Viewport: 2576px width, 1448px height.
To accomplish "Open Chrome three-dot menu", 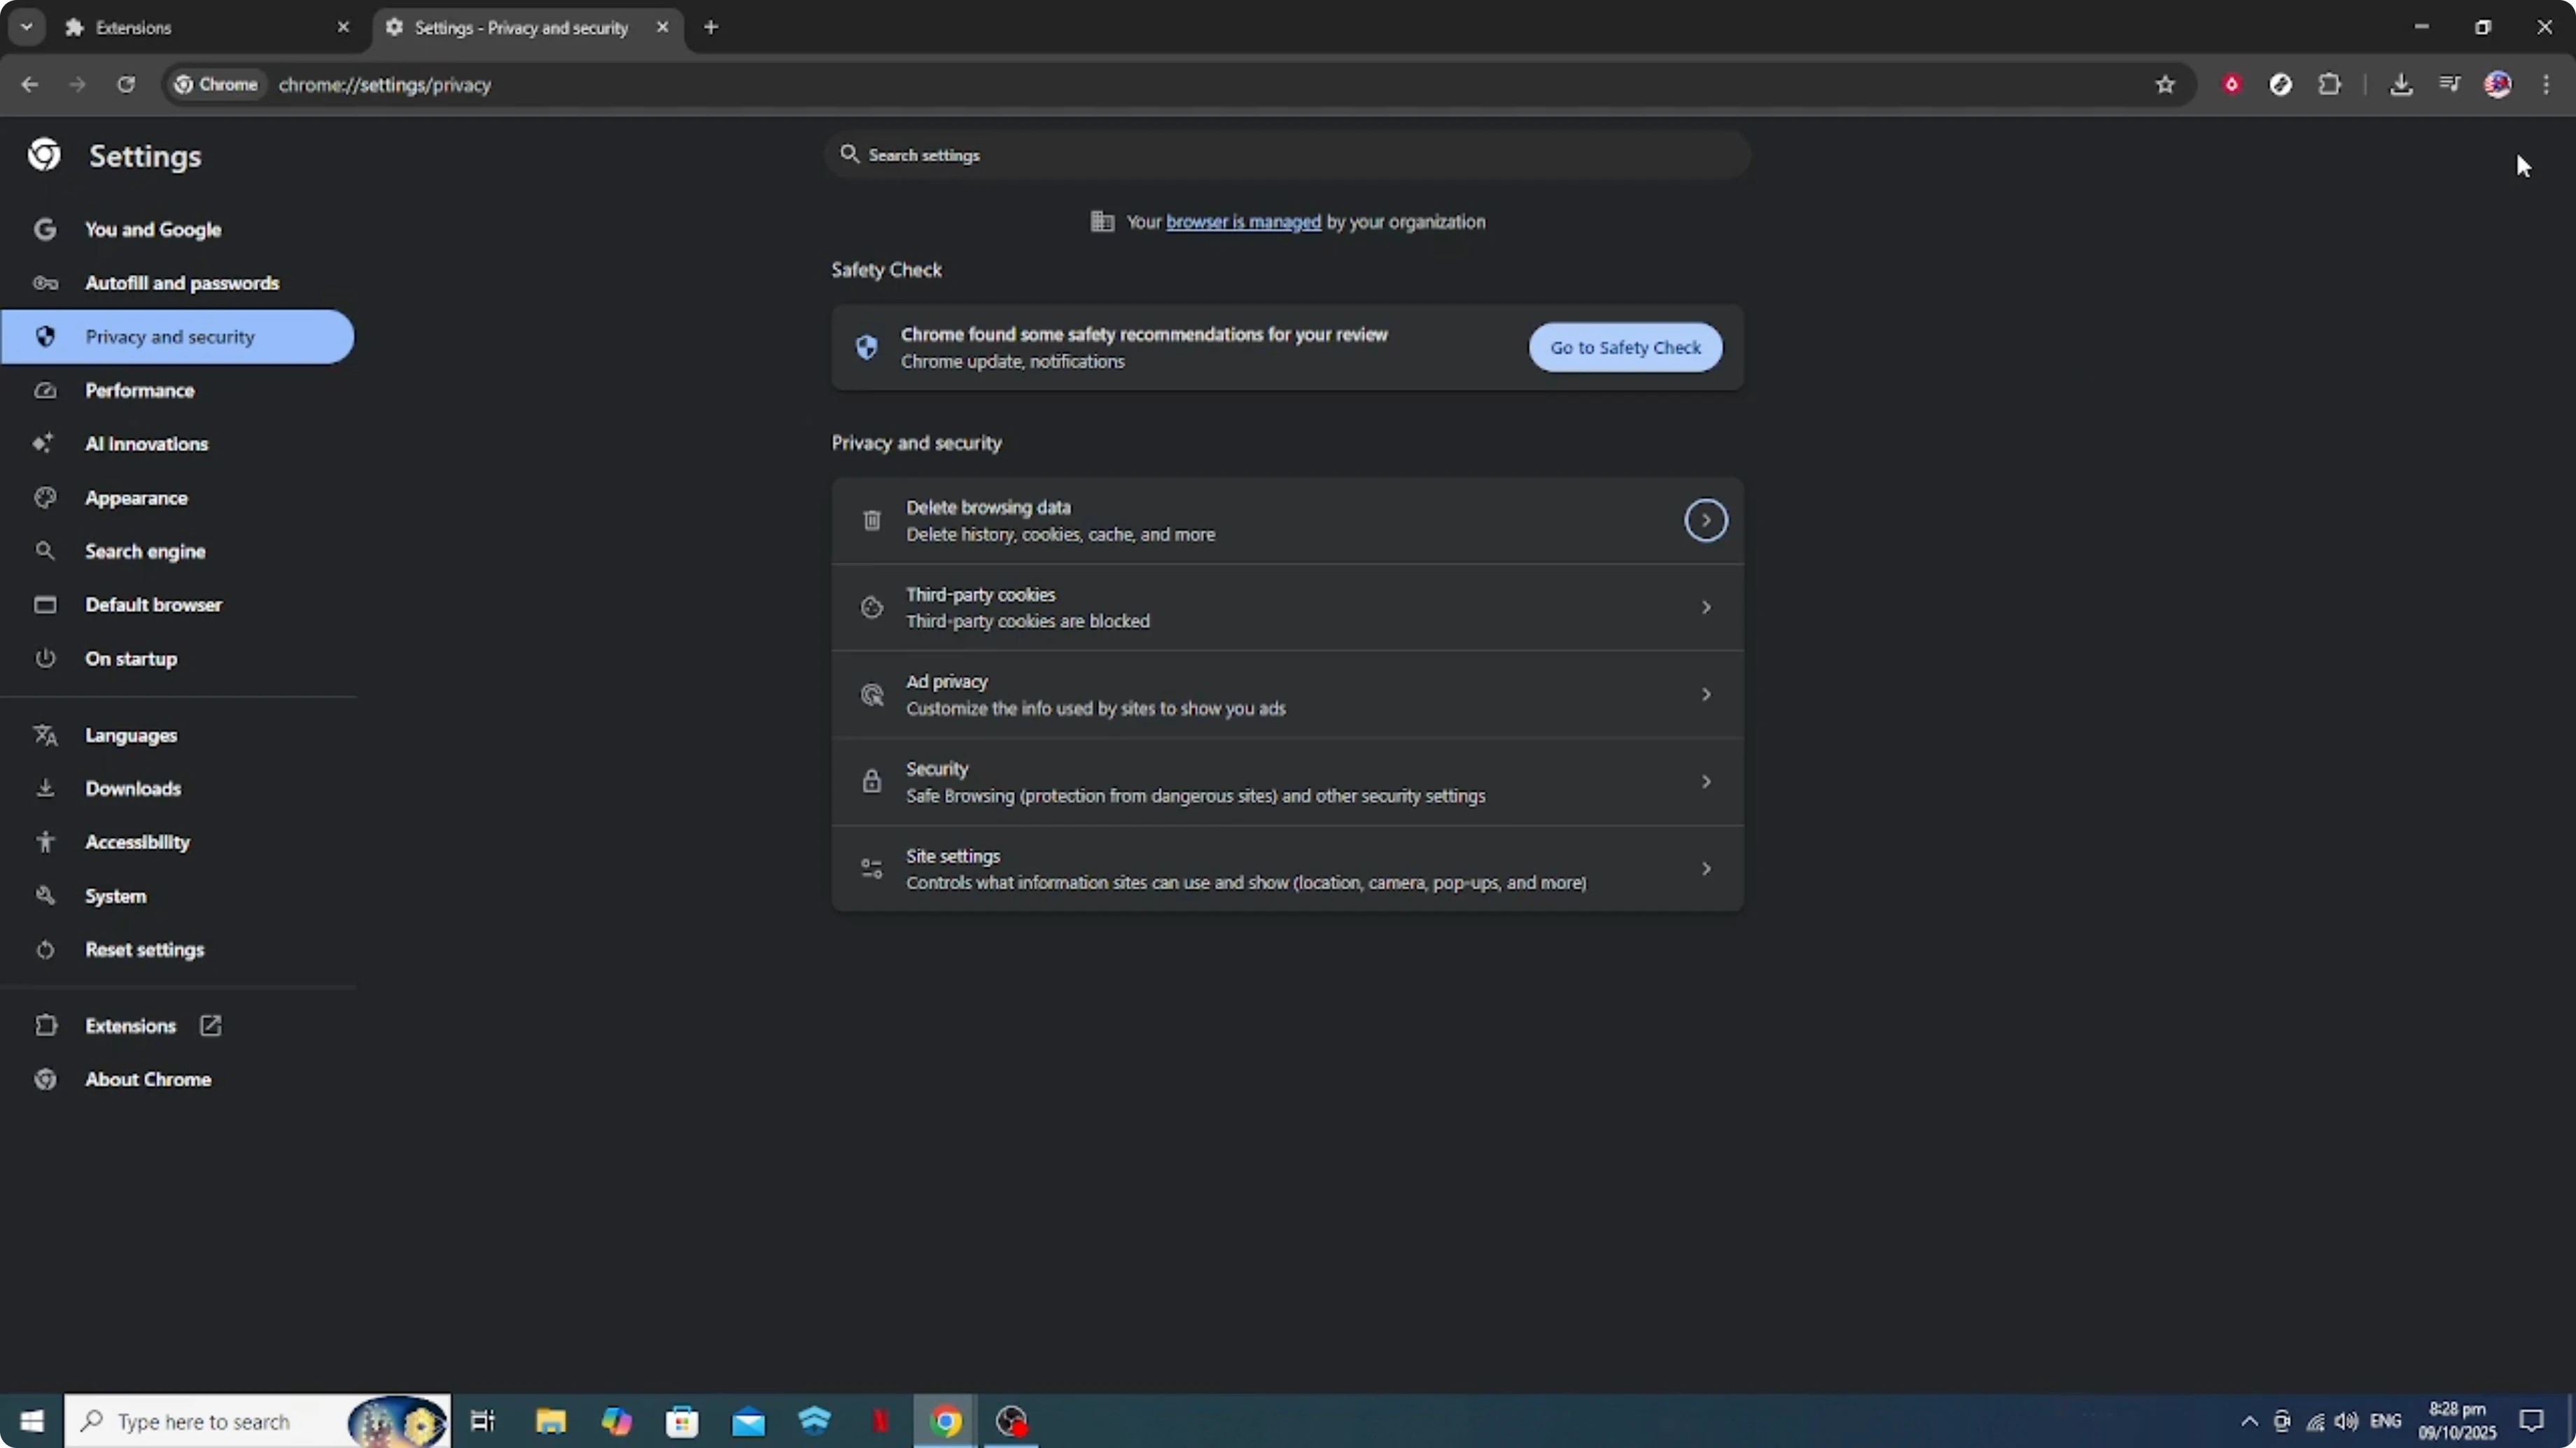I will click(2546, 85).
